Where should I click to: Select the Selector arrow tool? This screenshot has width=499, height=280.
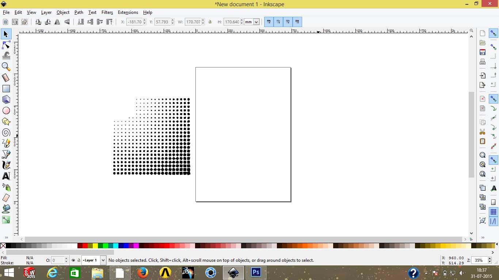pyautogui.click(x=6, y=34)
